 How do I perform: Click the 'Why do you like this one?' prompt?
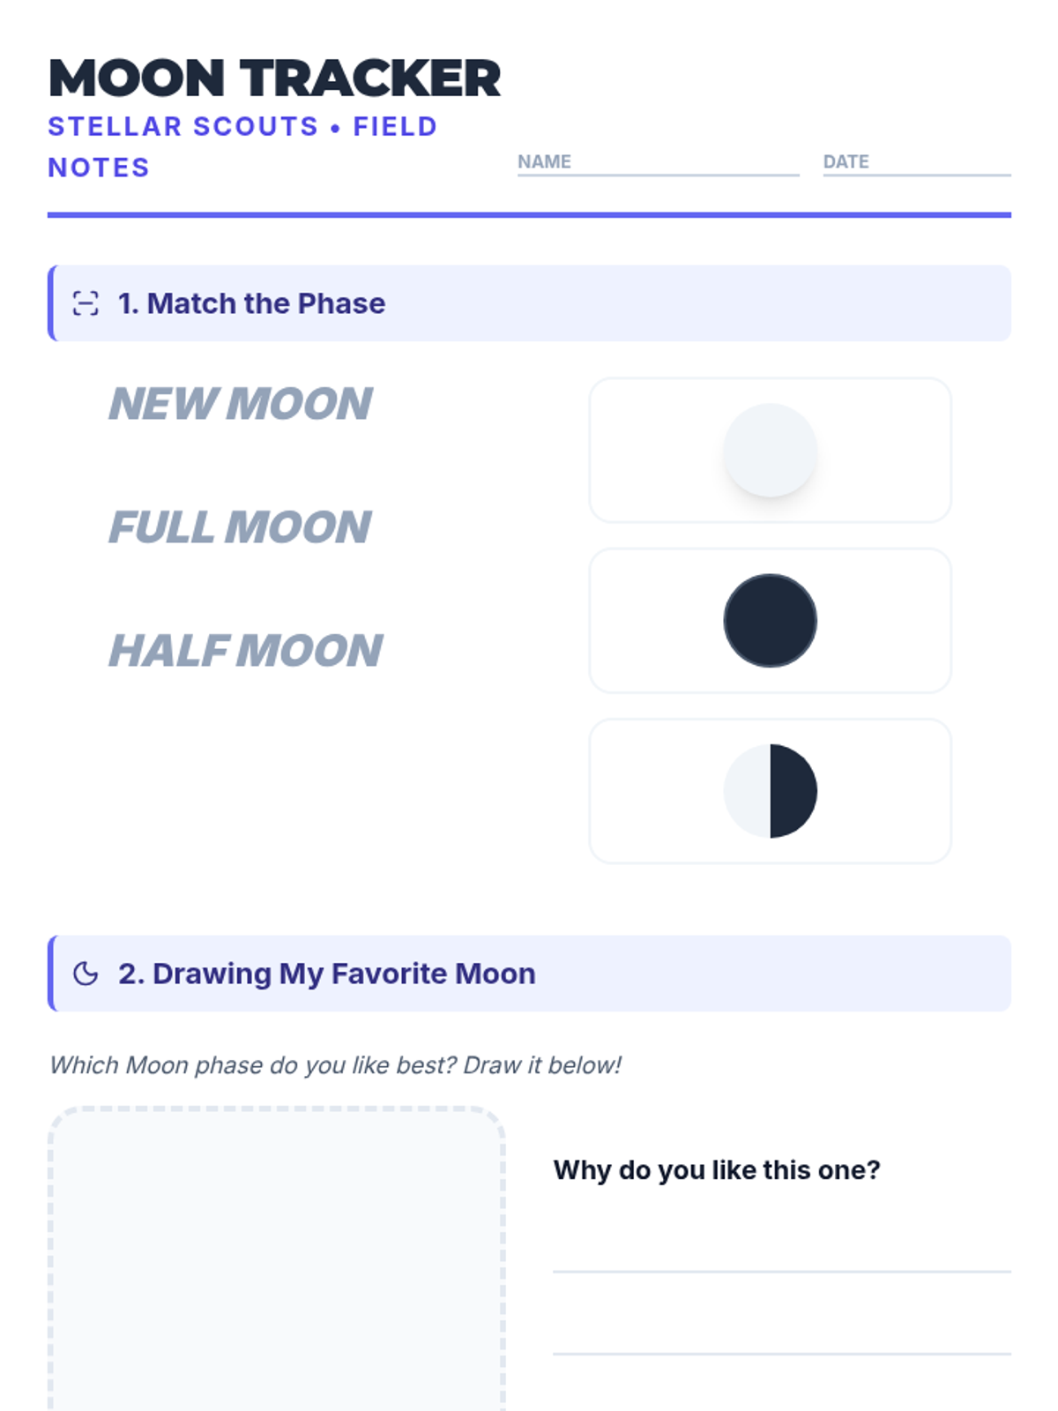coord(717,1170)
